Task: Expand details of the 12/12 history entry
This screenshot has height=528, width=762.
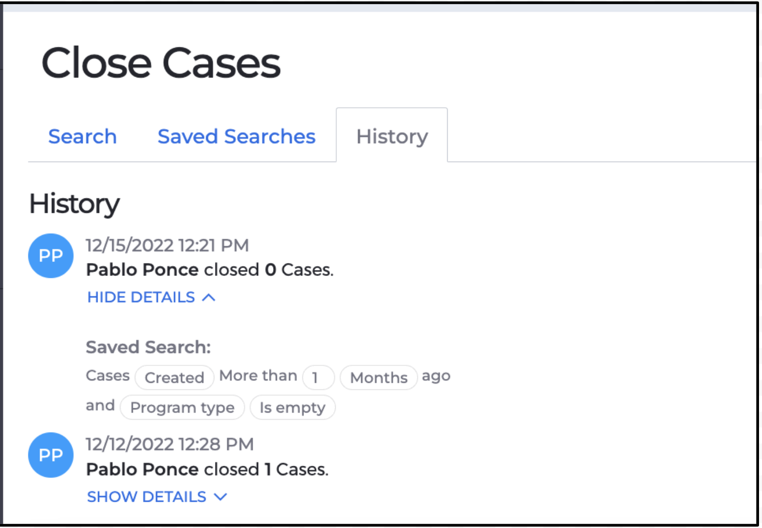Action: click(x=146, y=497)
